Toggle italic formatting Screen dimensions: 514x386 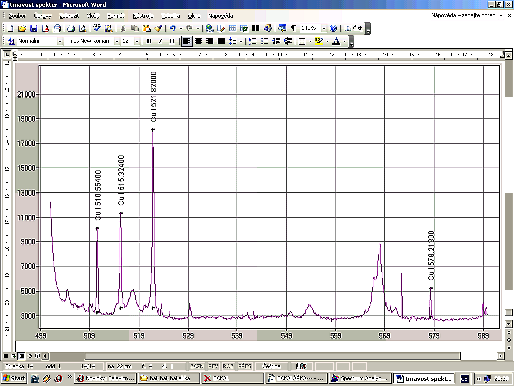[160, 41]
